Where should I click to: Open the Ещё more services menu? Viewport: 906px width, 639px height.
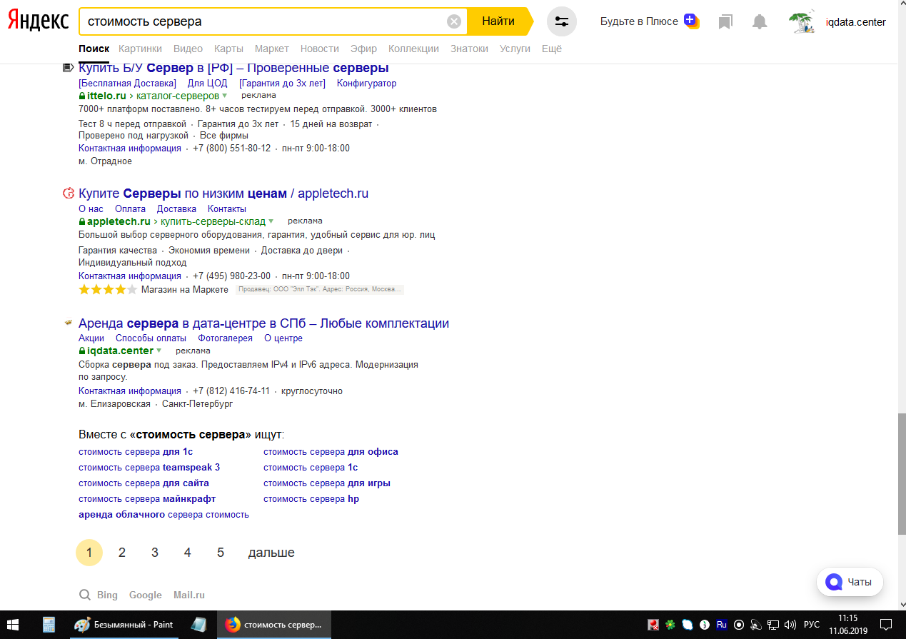(552, 49)
